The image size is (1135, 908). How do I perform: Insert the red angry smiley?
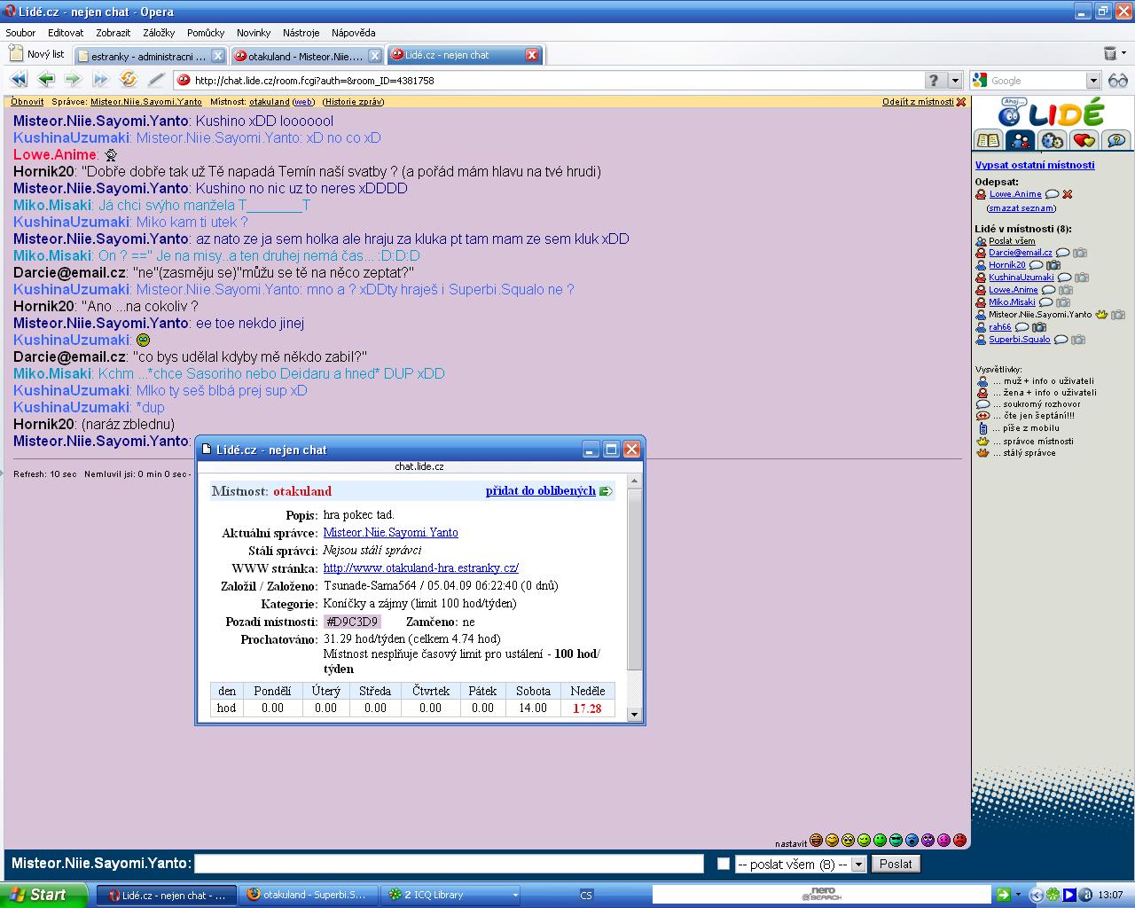[x=959, y=841]
